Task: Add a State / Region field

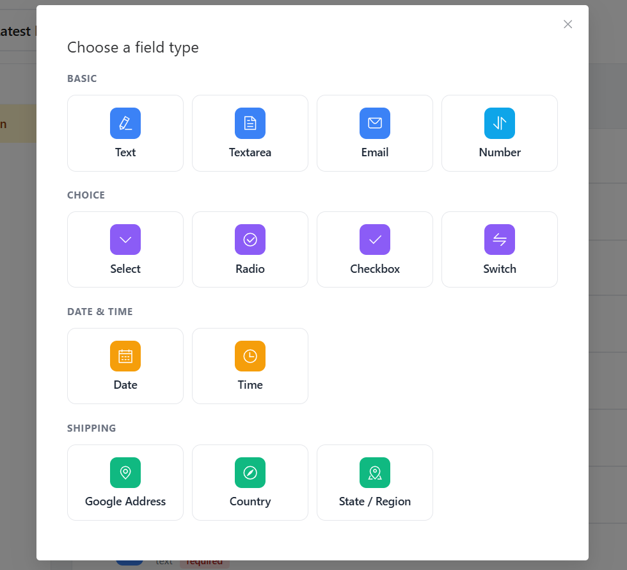Action: pyautogui.click(x=375, y=482)
